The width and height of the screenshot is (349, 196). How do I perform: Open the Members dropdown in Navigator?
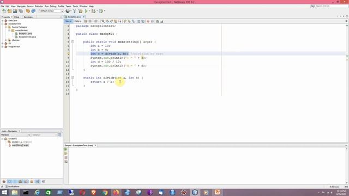tap(16, 135)
